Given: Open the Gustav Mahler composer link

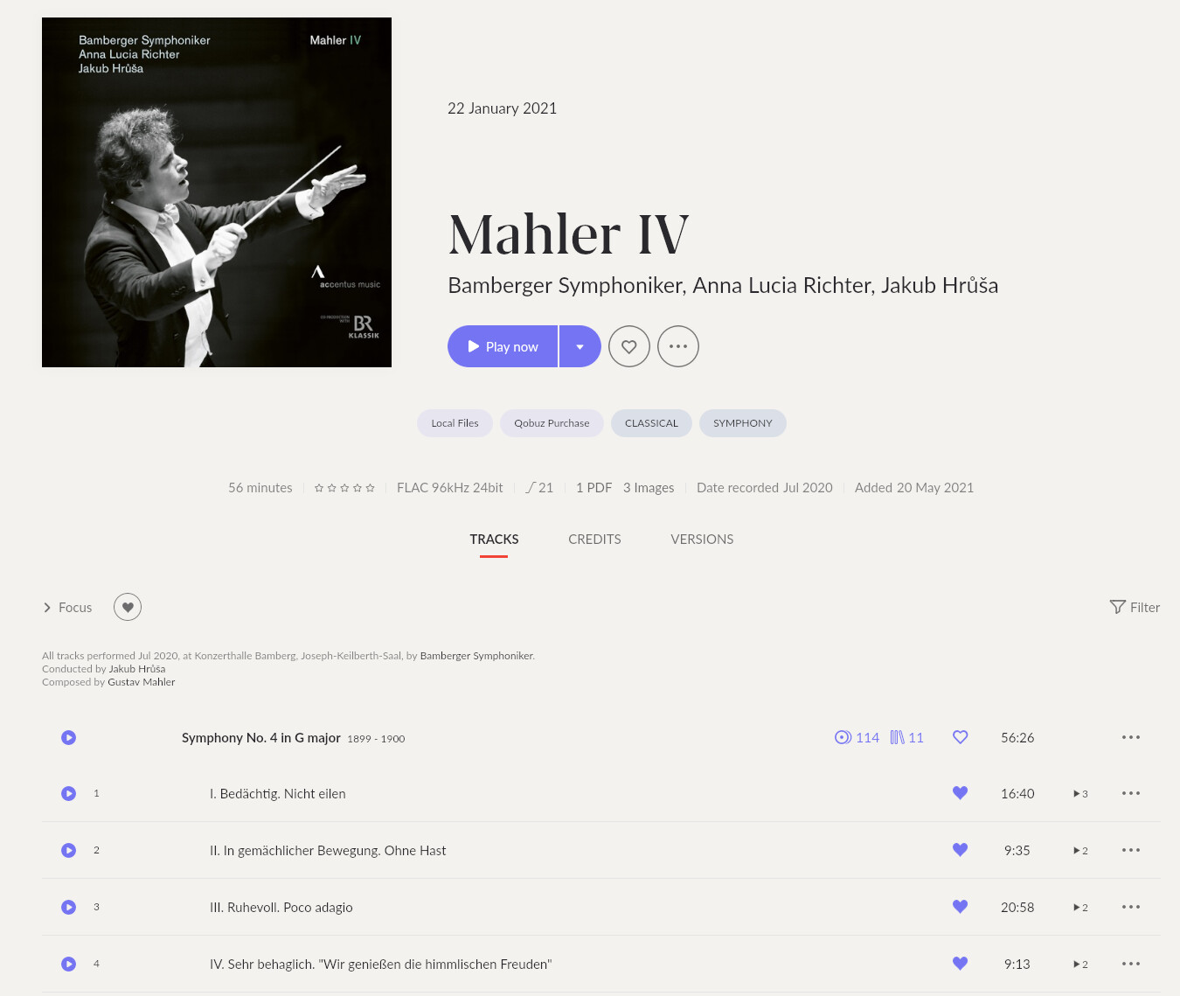Looking at the screenshot, I should pyautogui.click(x=142, y=682).
